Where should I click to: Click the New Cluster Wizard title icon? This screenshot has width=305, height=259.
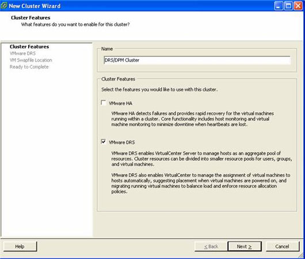coord(4,6)
